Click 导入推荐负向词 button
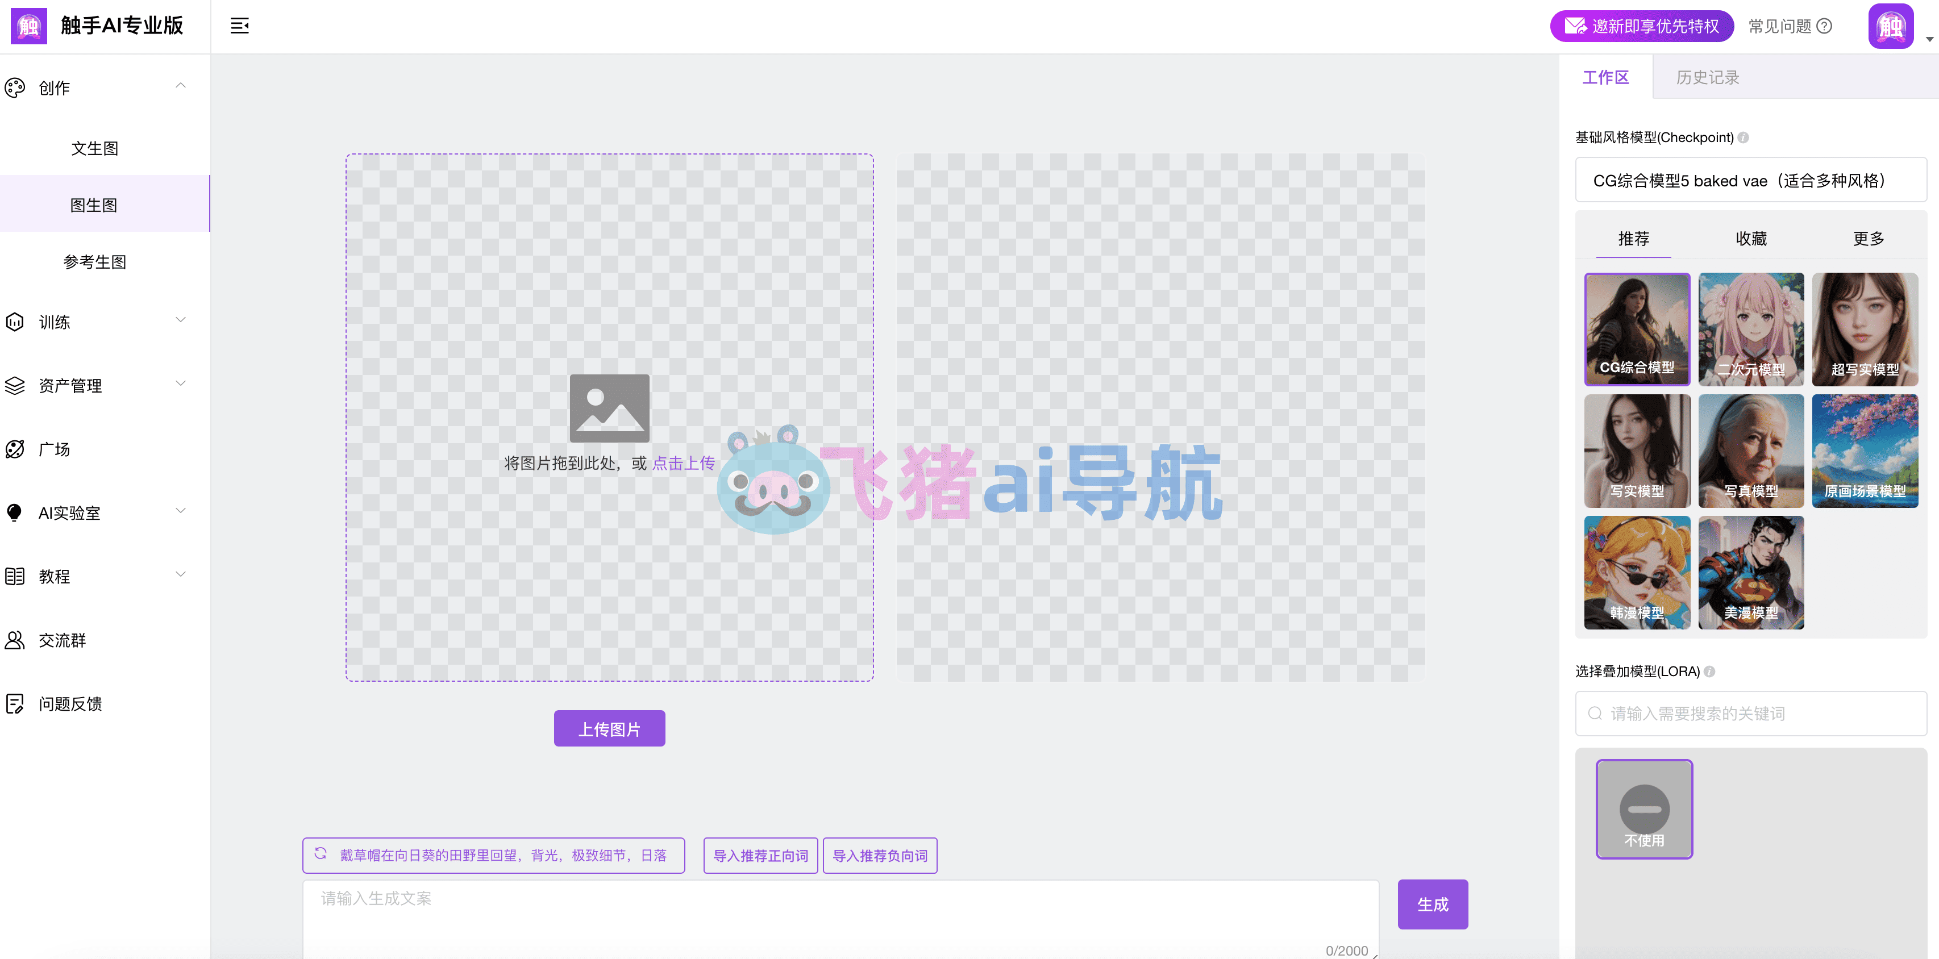Image resolution: width=1939 pixels, height=959 pixels. (880, 856)
